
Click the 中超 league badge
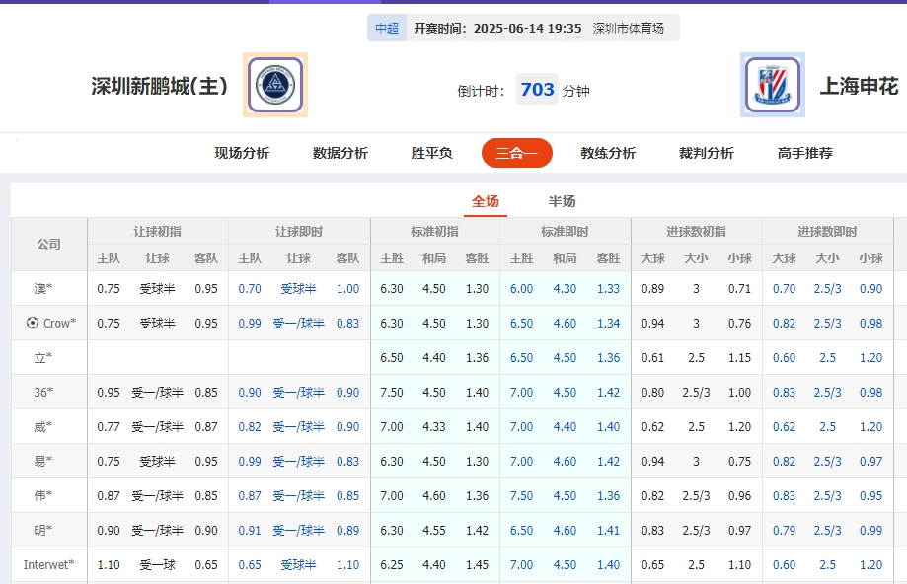(x=386, y=28)
